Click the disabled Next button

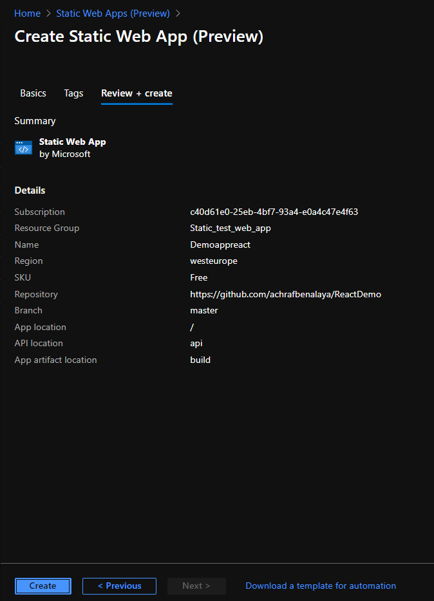click(x=196, y=586)
